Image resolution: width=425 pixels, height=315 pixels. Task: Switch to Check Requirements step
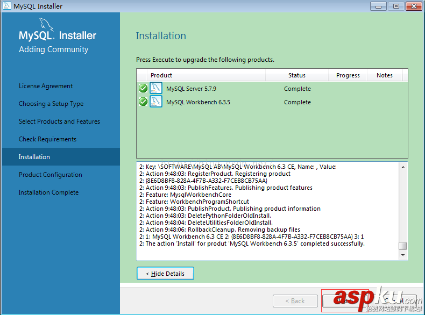tap(47, 139)
